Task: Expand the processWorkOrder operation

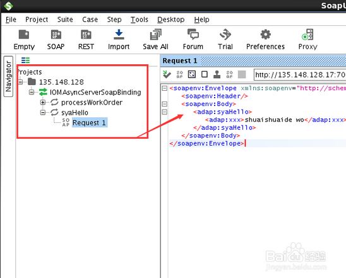Action: (x=43, y=102)
